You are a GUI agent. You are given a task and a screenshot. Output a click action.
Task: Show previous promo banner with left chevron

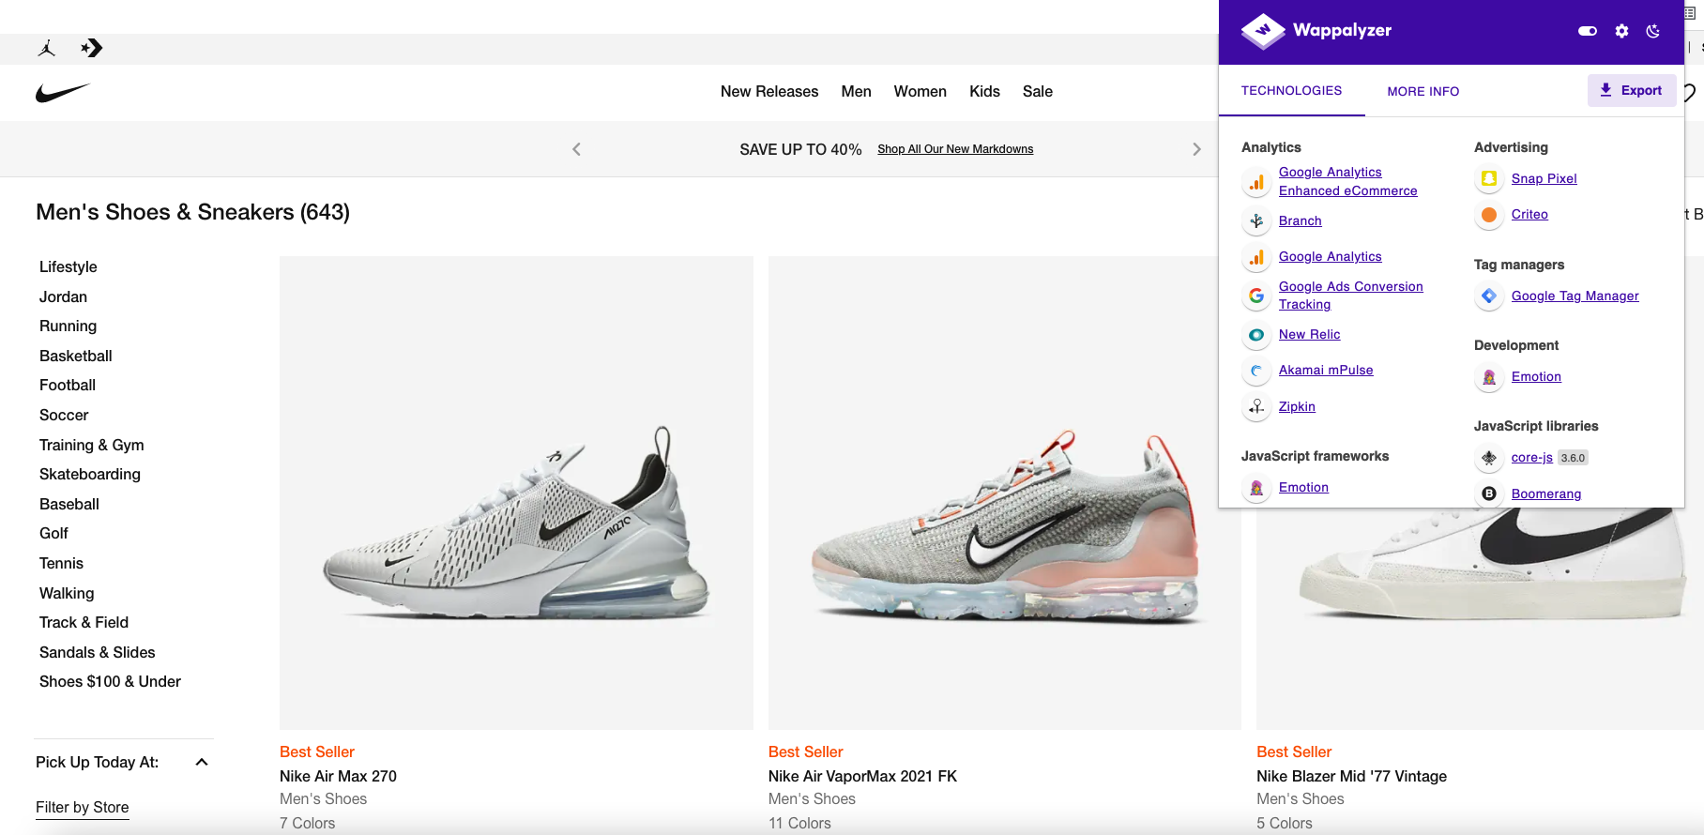click(576, 149)
